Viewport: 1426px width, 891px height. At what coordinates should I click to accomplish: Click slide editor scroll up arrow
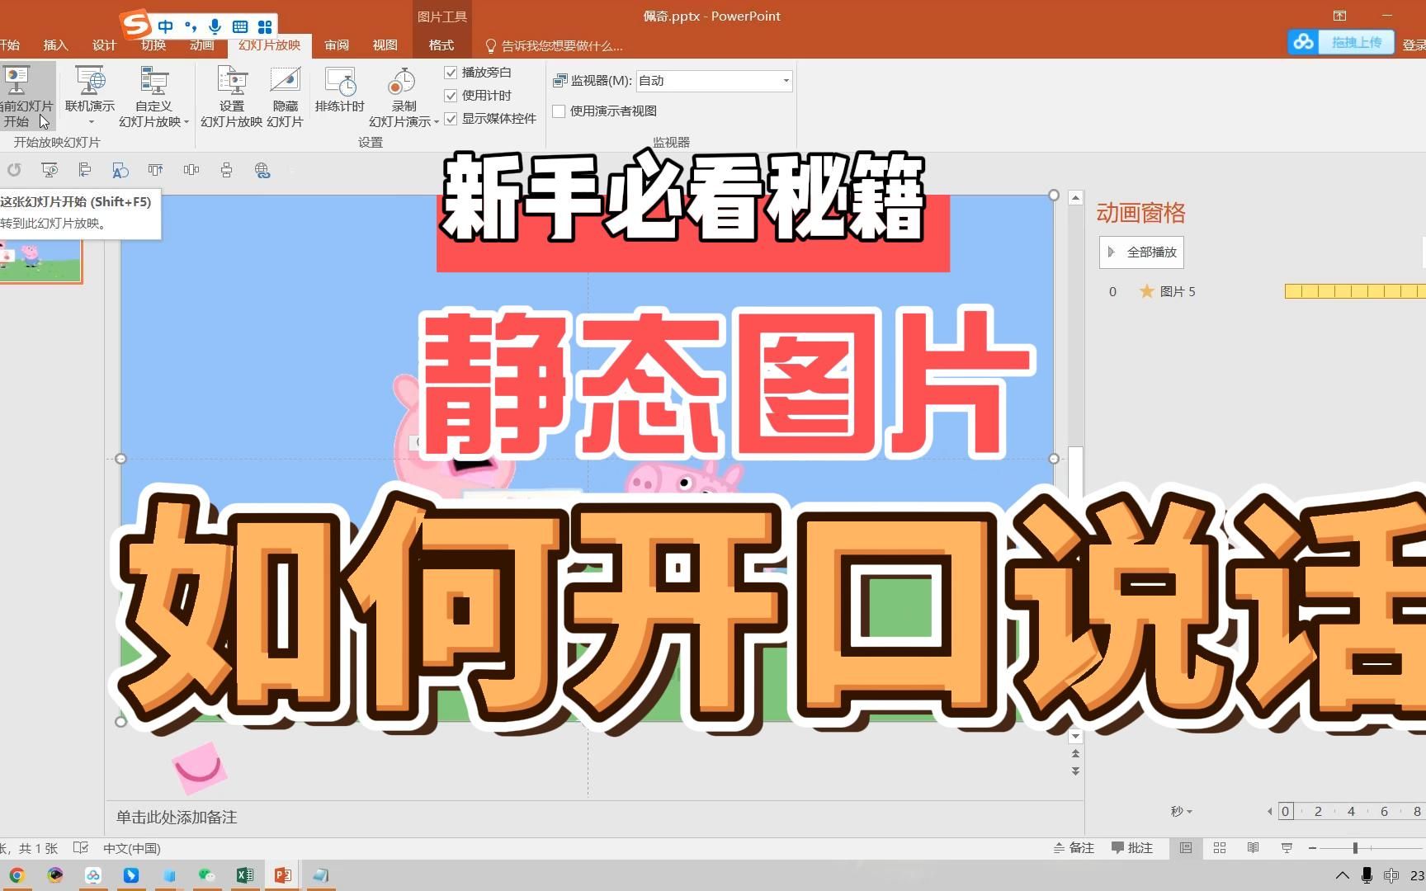(1075, 198)
